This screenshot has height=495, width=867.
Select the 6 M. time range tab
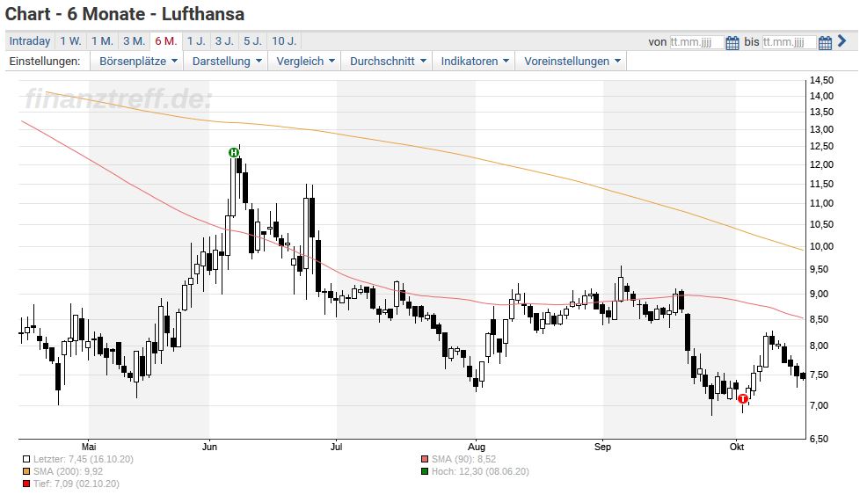pos(166,41)
